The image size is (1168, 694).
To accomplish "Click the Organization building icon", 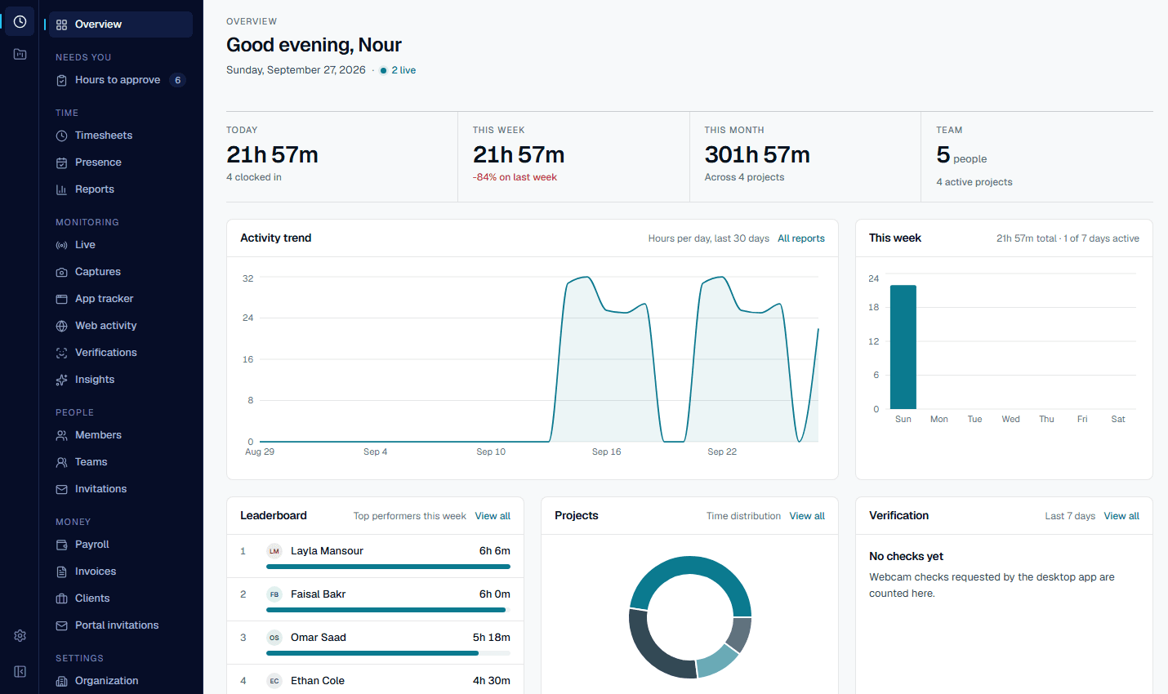I will [x=61, y=681].
